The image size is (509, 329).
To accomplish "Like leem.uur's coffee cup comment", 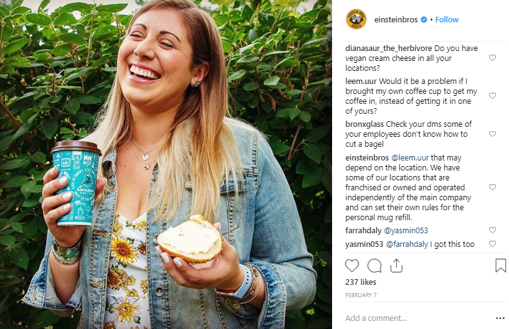I will 492,96.
